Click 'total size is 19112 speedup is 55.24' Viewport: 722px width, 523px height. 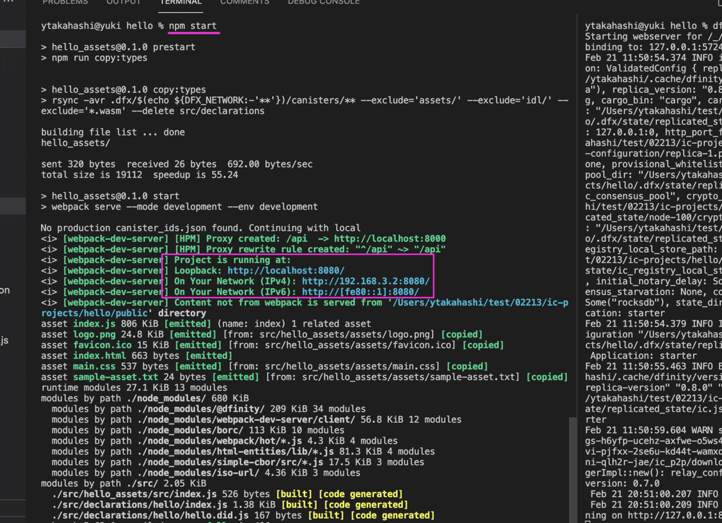pos(140,175)
